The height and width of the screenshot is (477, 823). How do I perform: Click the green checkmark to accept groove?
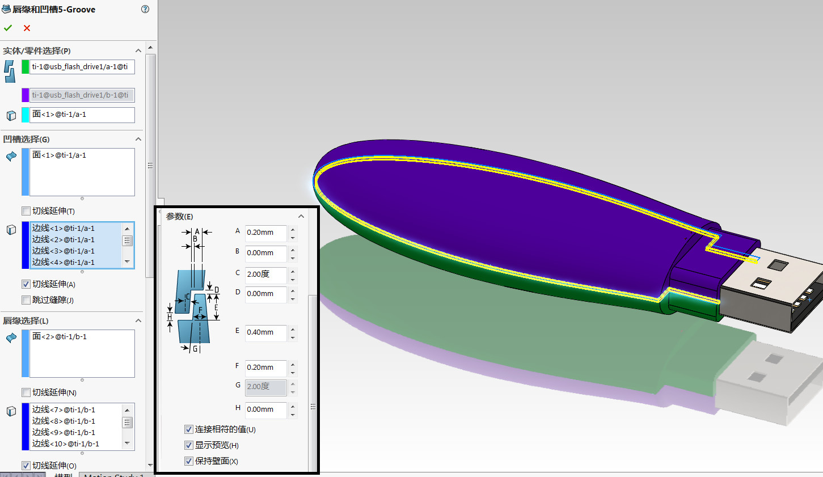8,28
